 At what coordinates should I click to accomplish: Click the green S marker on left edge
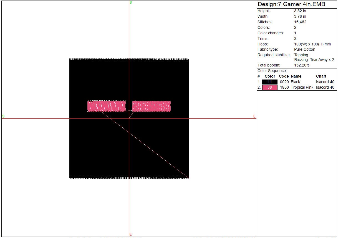pos(3,116)
